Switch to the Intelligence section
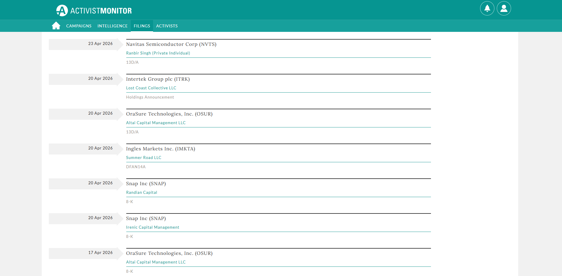Image resolution: width=562 pixels, height=276 pixels. point(113,26)
